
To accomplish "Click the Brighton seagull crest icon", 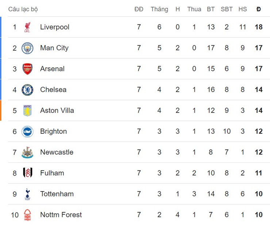I will pyautogui.click(x=27, y=131).
